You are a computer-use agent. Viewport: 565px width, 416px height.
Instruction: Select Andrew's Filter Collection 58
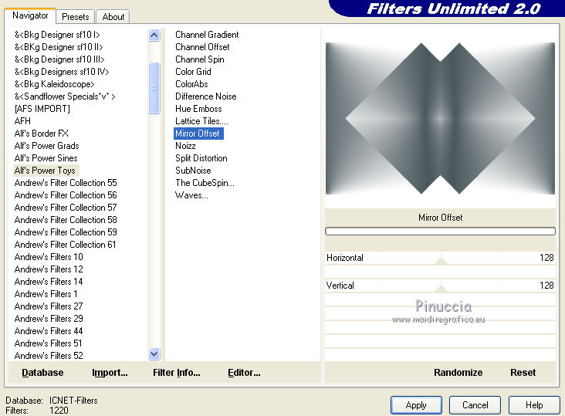(66, 220)
